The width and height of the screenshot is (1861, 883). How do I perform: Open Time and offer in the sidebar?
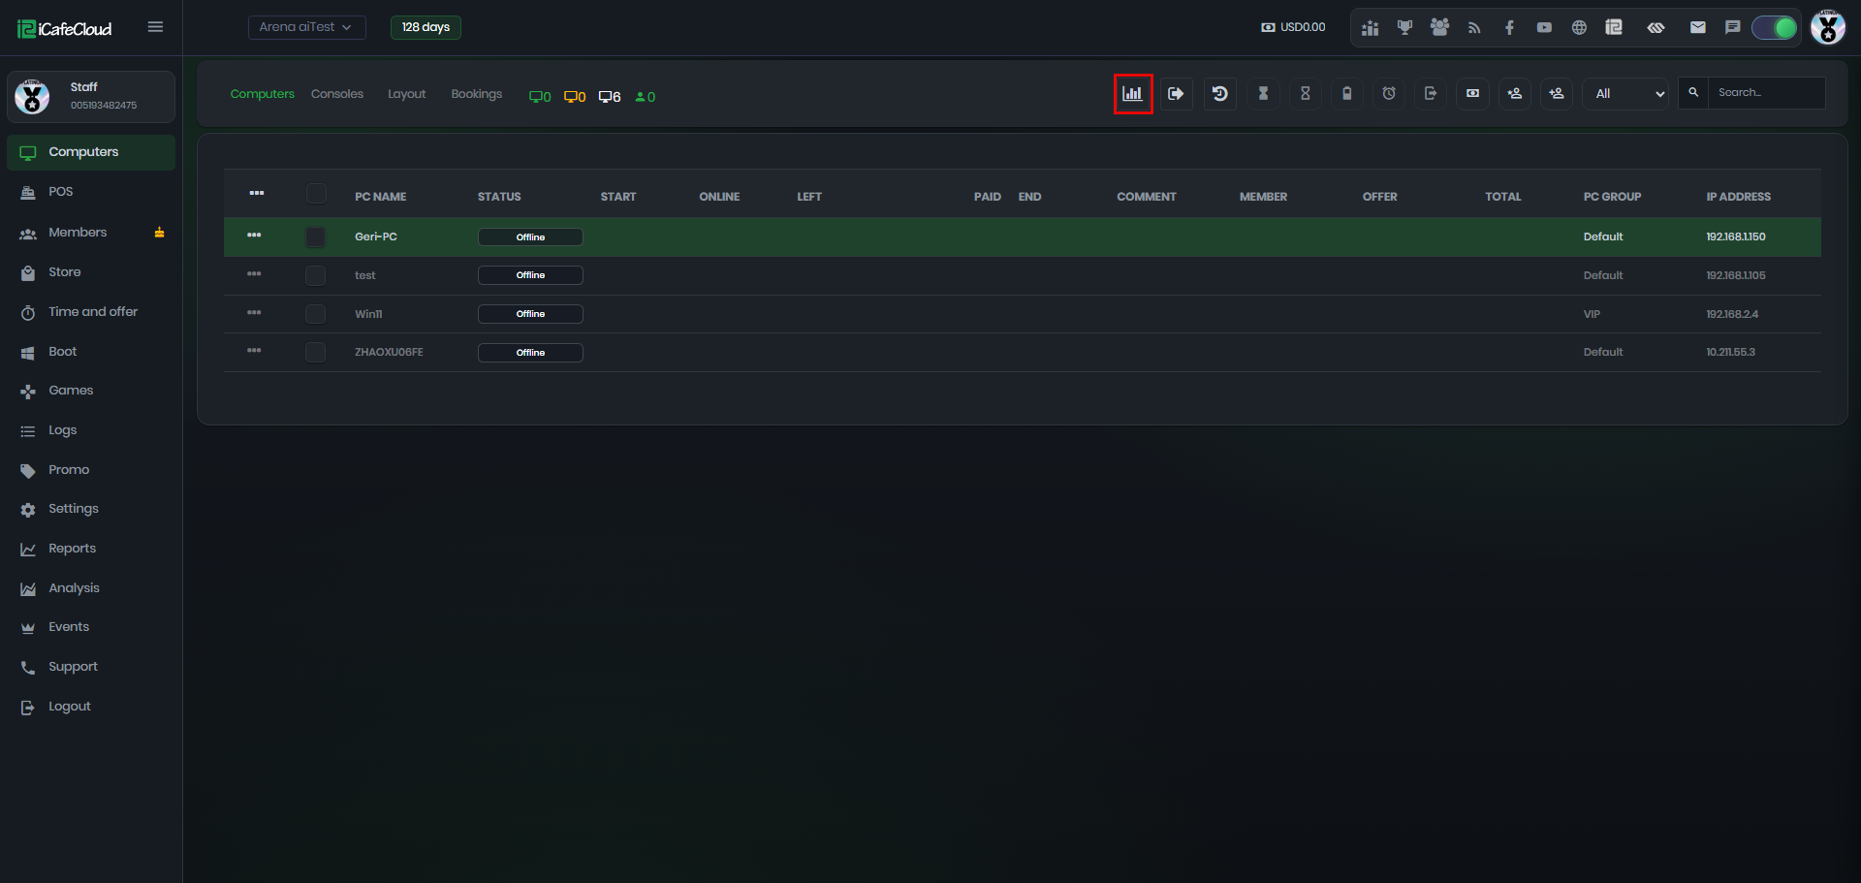91,312
